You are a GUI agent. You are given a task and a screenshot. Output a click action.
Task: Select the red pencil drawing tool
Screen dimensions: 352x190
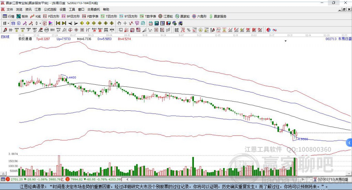pos(5,30)
